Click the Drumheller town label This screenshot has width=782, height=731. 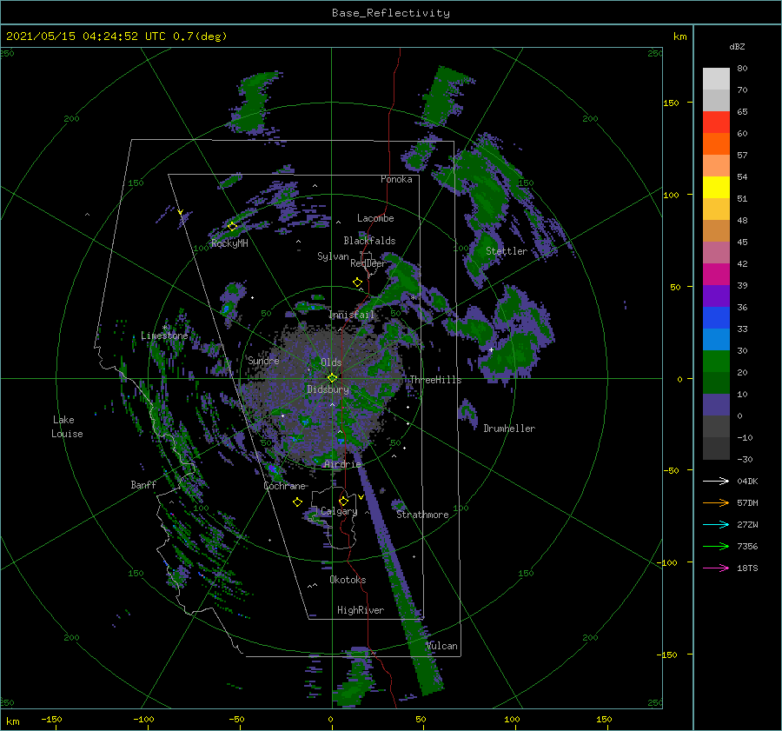509,429
